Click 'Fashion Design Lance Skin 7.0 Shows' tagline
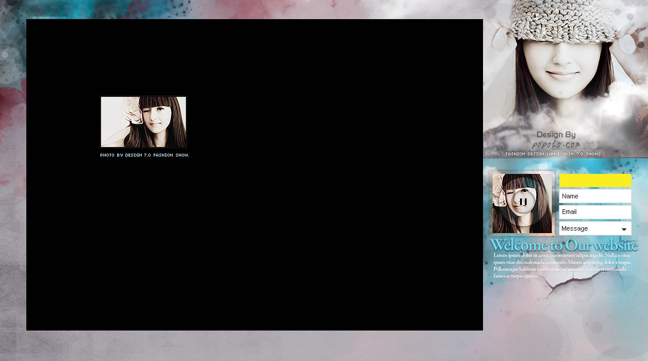The height and width of the screenshot is (361, 648). [x=553, y=154]
